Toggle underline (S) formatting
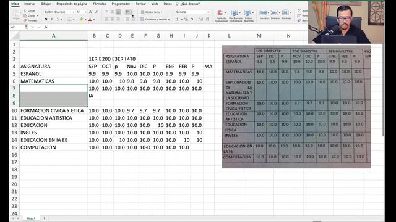The width and height of the screenshot is (396, 222). (58, 19)
